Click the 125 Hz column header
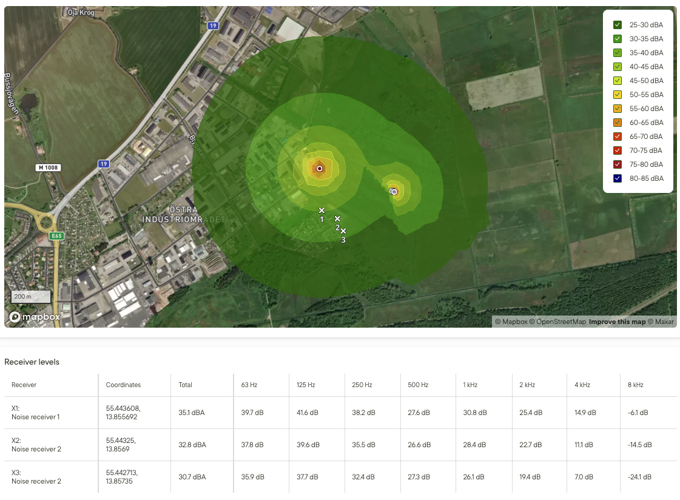 (306, 385)
